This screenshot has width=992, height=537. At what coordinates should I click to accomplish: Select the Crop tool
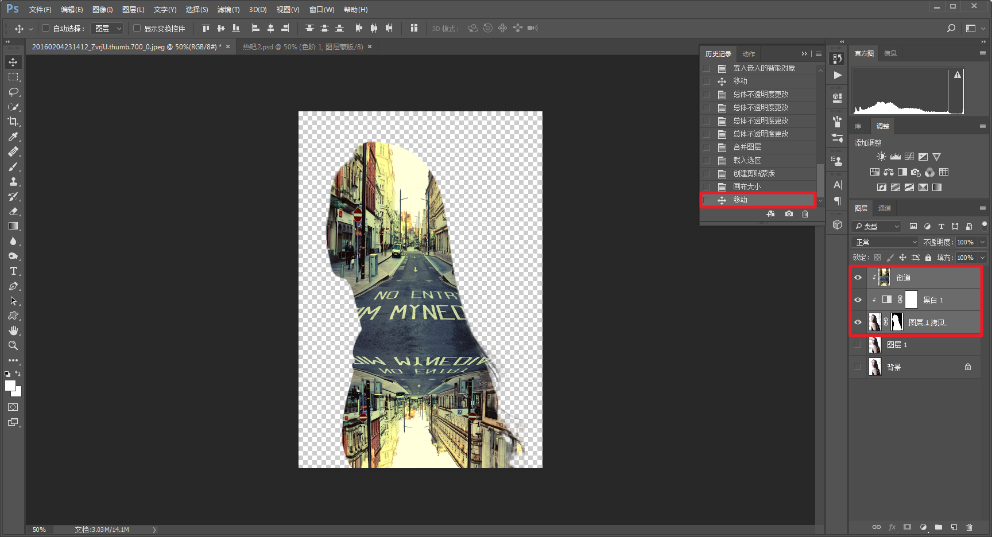13,122
